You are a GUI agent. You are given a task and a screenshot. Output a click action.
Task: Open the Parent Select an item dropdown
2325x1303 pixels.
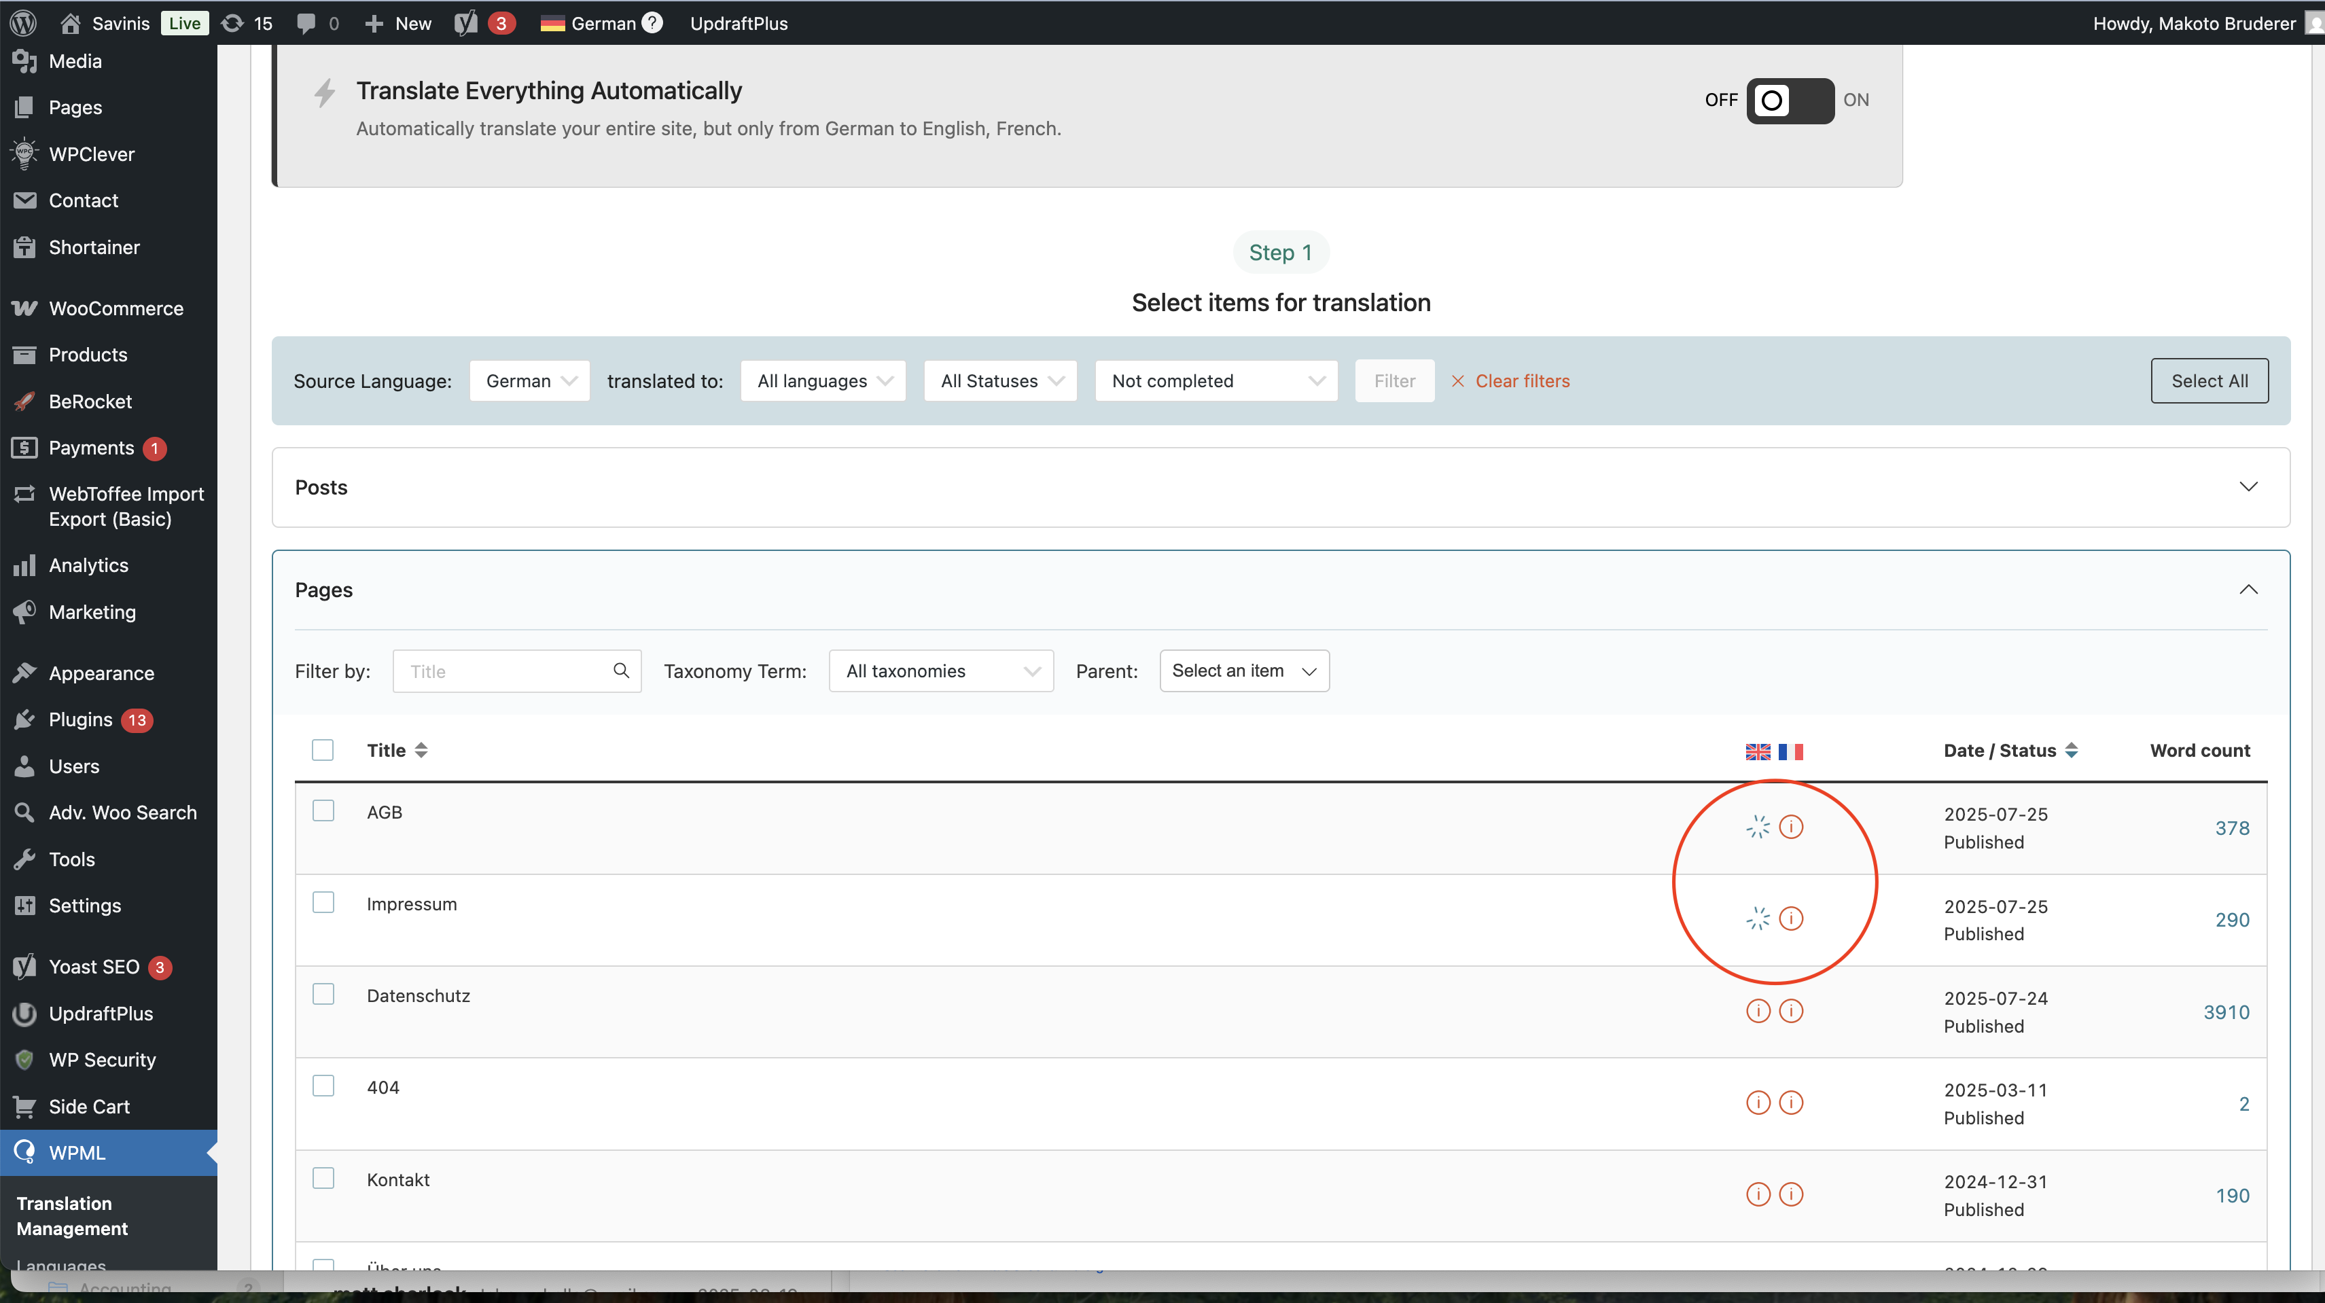1245,671
